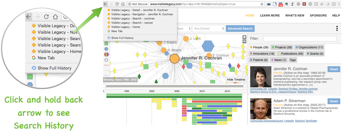Toggle the Grants (5) filter
Image resolution: width=342 pixels, height=134 pixels.
[x=315, y=54]
